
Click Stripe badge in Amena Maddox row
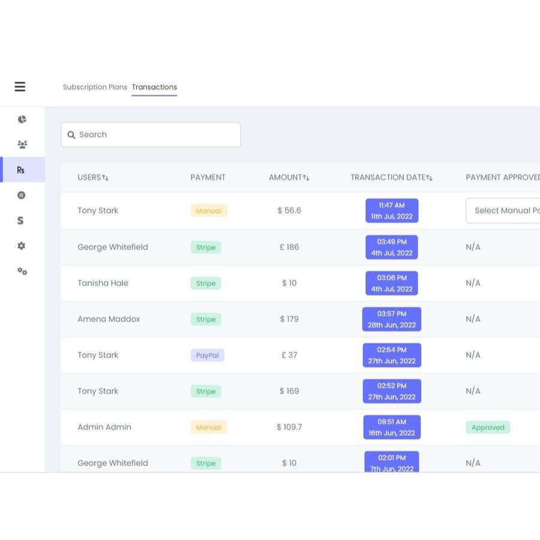206,319
